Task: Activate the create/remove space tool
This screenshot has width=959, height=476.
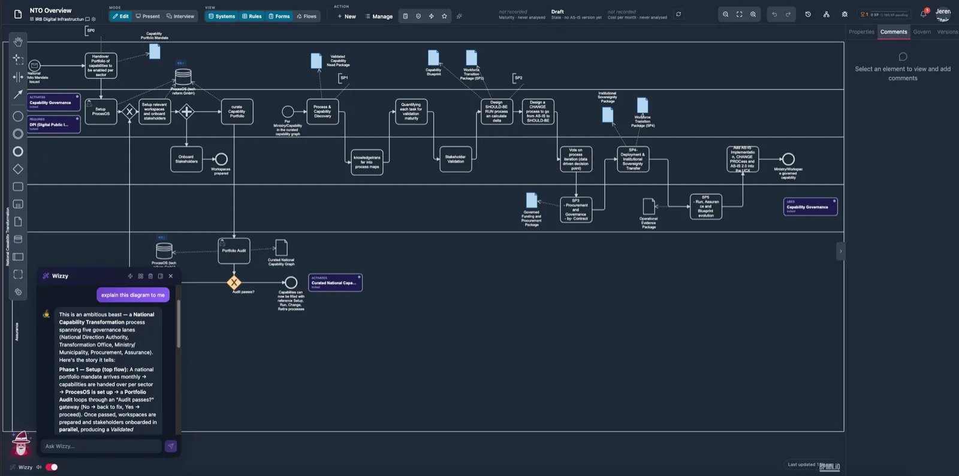Action: (x=18, y=77)
